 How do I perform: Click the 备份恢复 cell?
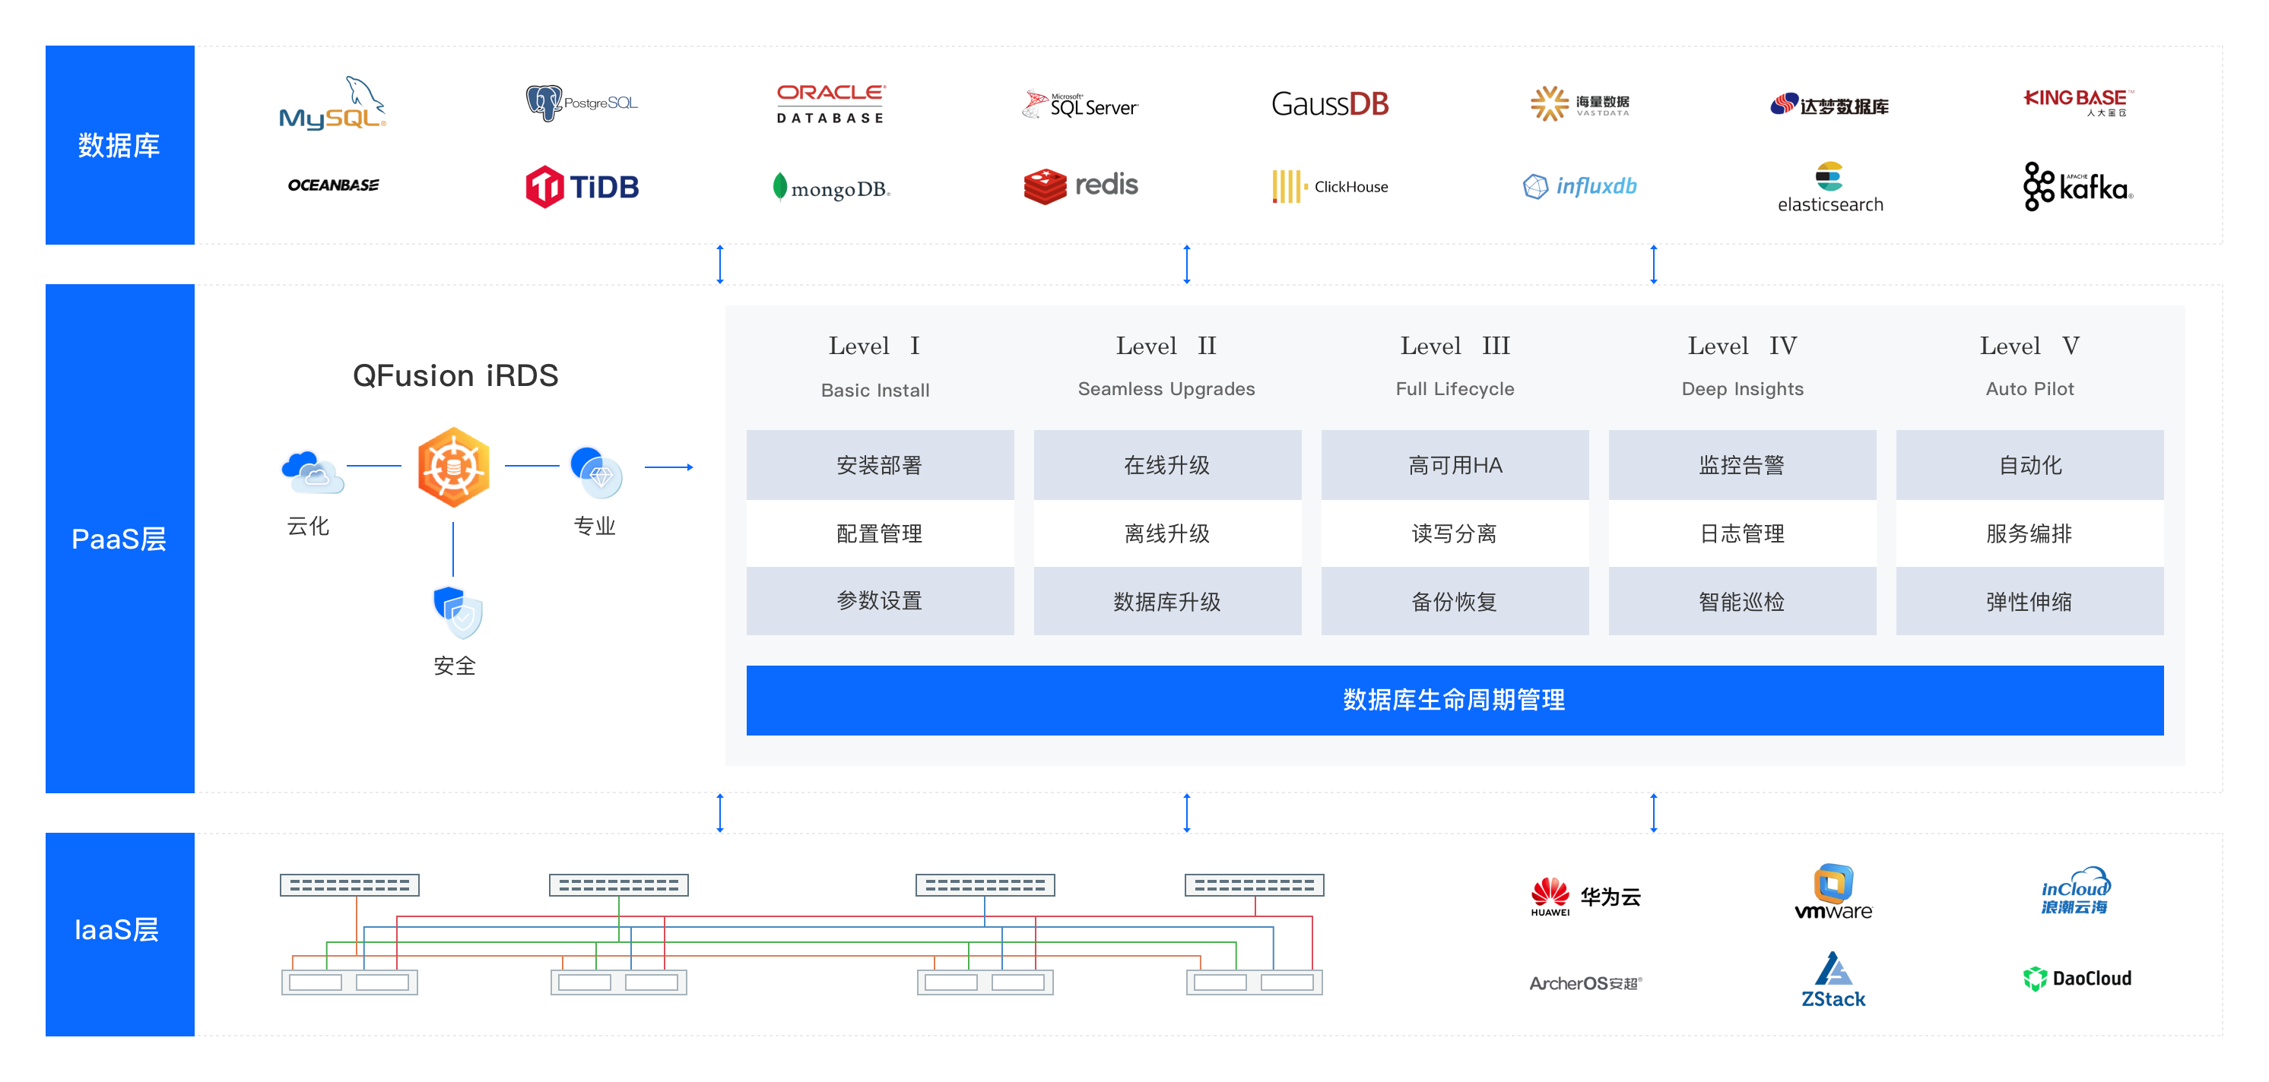1455,601
